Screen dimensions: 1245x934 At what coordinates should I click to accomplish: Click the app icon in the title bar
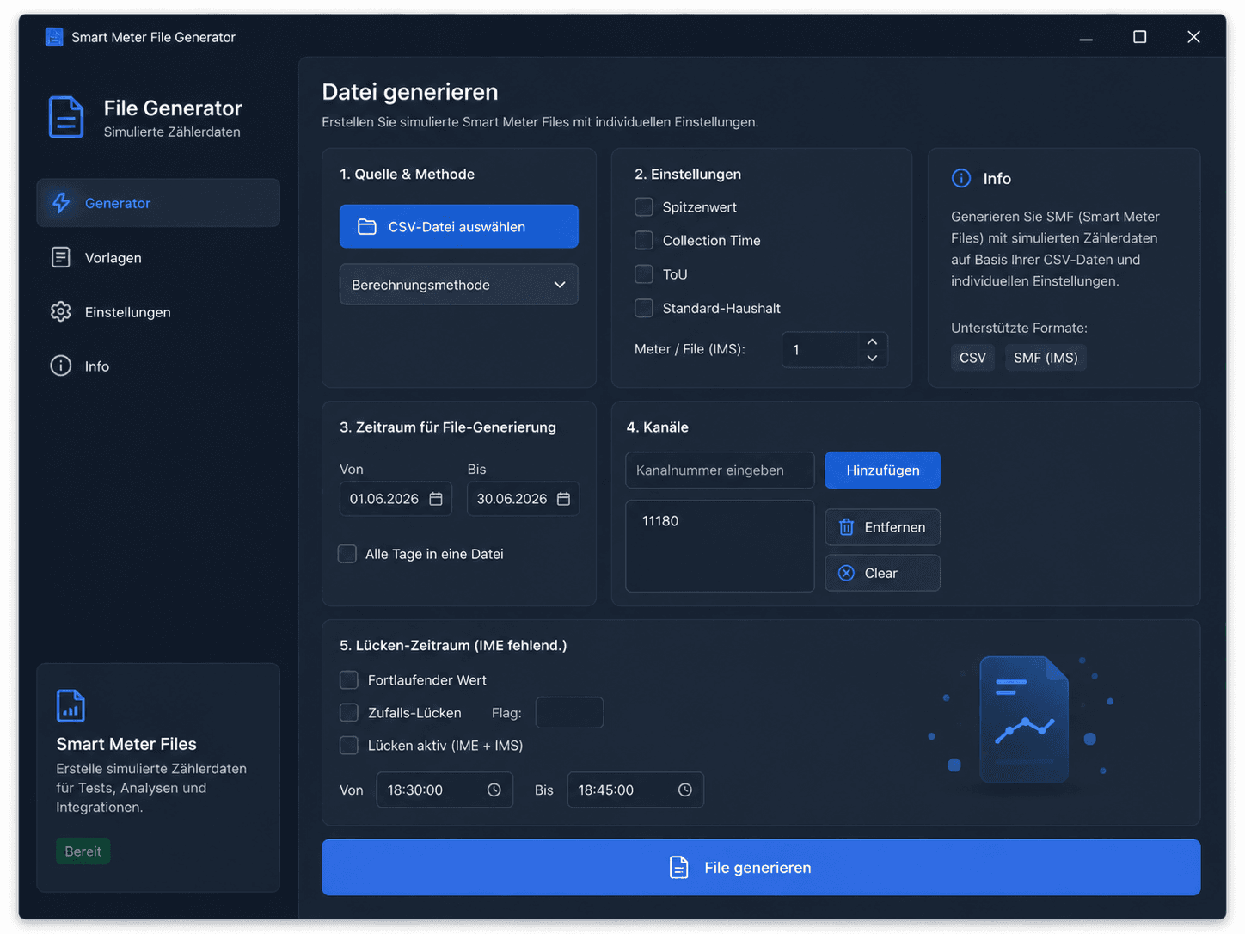tap(54, 37)
